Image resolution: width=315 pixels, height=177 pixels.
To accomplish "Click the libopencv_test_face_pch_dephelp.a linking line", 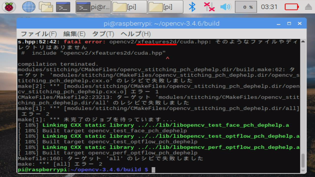I will click(x=154, y=125).
